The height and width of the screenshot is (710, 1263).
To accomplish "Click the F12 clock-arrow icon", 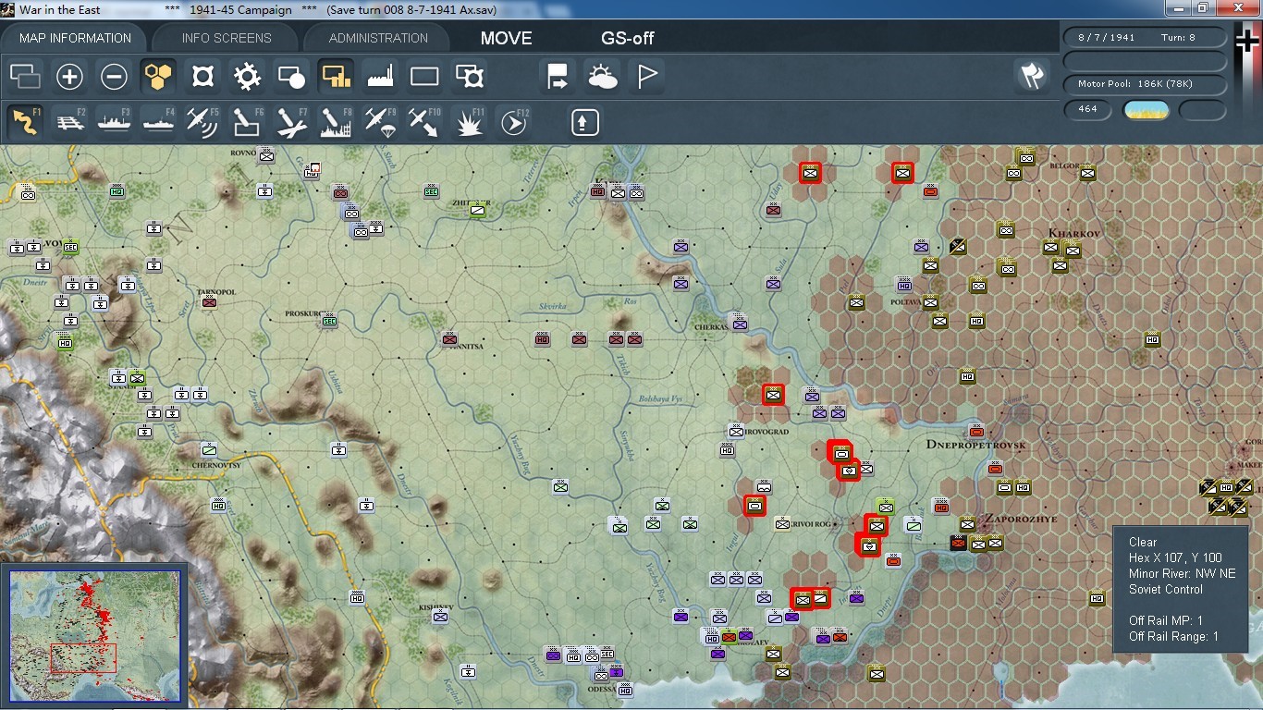I will pos(513,122).
